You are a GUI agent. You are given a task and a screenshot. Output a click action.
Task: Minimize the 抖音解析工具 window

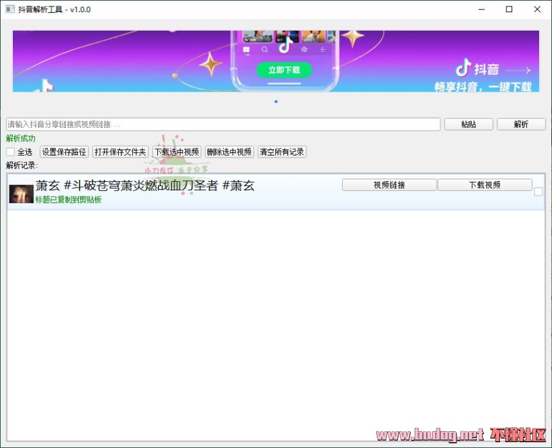[481, 9]
